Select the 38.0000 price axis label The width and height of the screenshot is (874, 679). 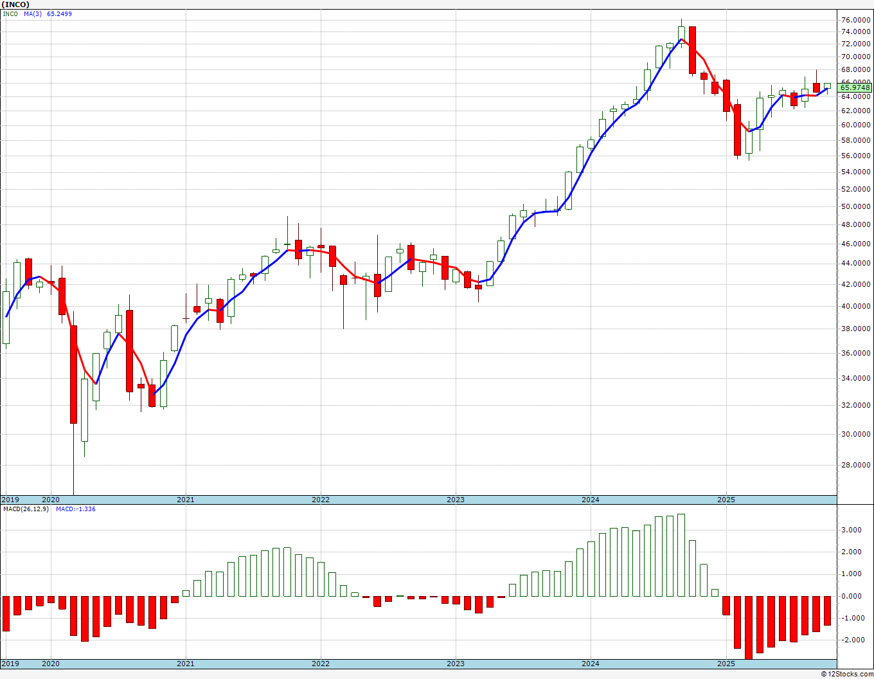point(856,329)
